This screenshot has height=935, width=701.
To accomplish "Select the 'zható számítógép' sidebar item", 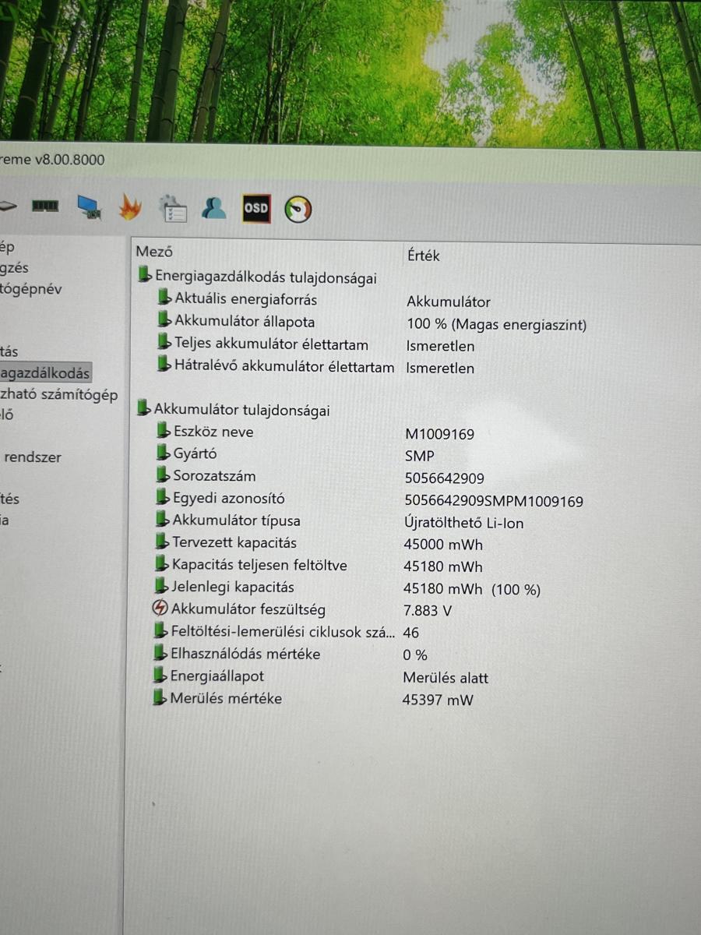I will (x=58, y=394).
